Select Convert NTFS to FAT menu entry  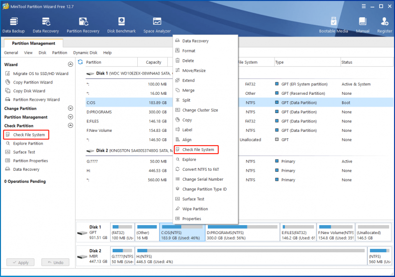200,169
